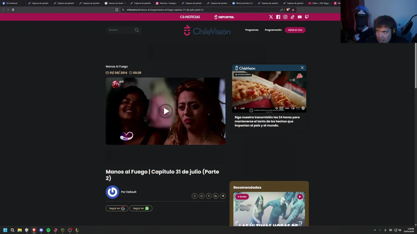The image size is (417, 234).
Task: Click the Manos Al Fuego category link
Action: coord(117,67)
